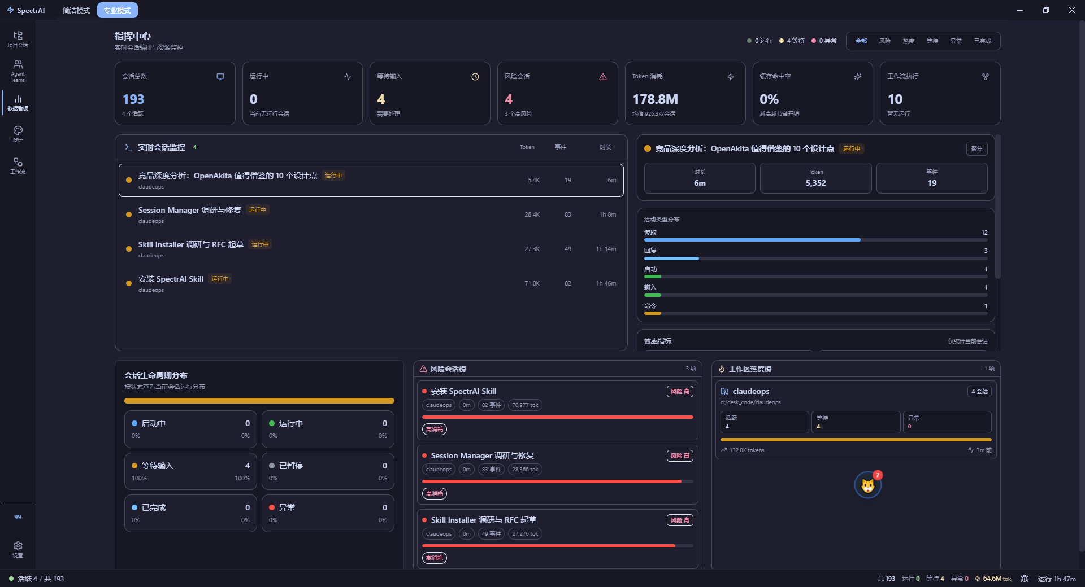Image resolution: width=1085 pixels, height=587 pixels.
Task: Open the Agent Teams sidebar section
Action: pyautogui.click(x=18, y=71)
